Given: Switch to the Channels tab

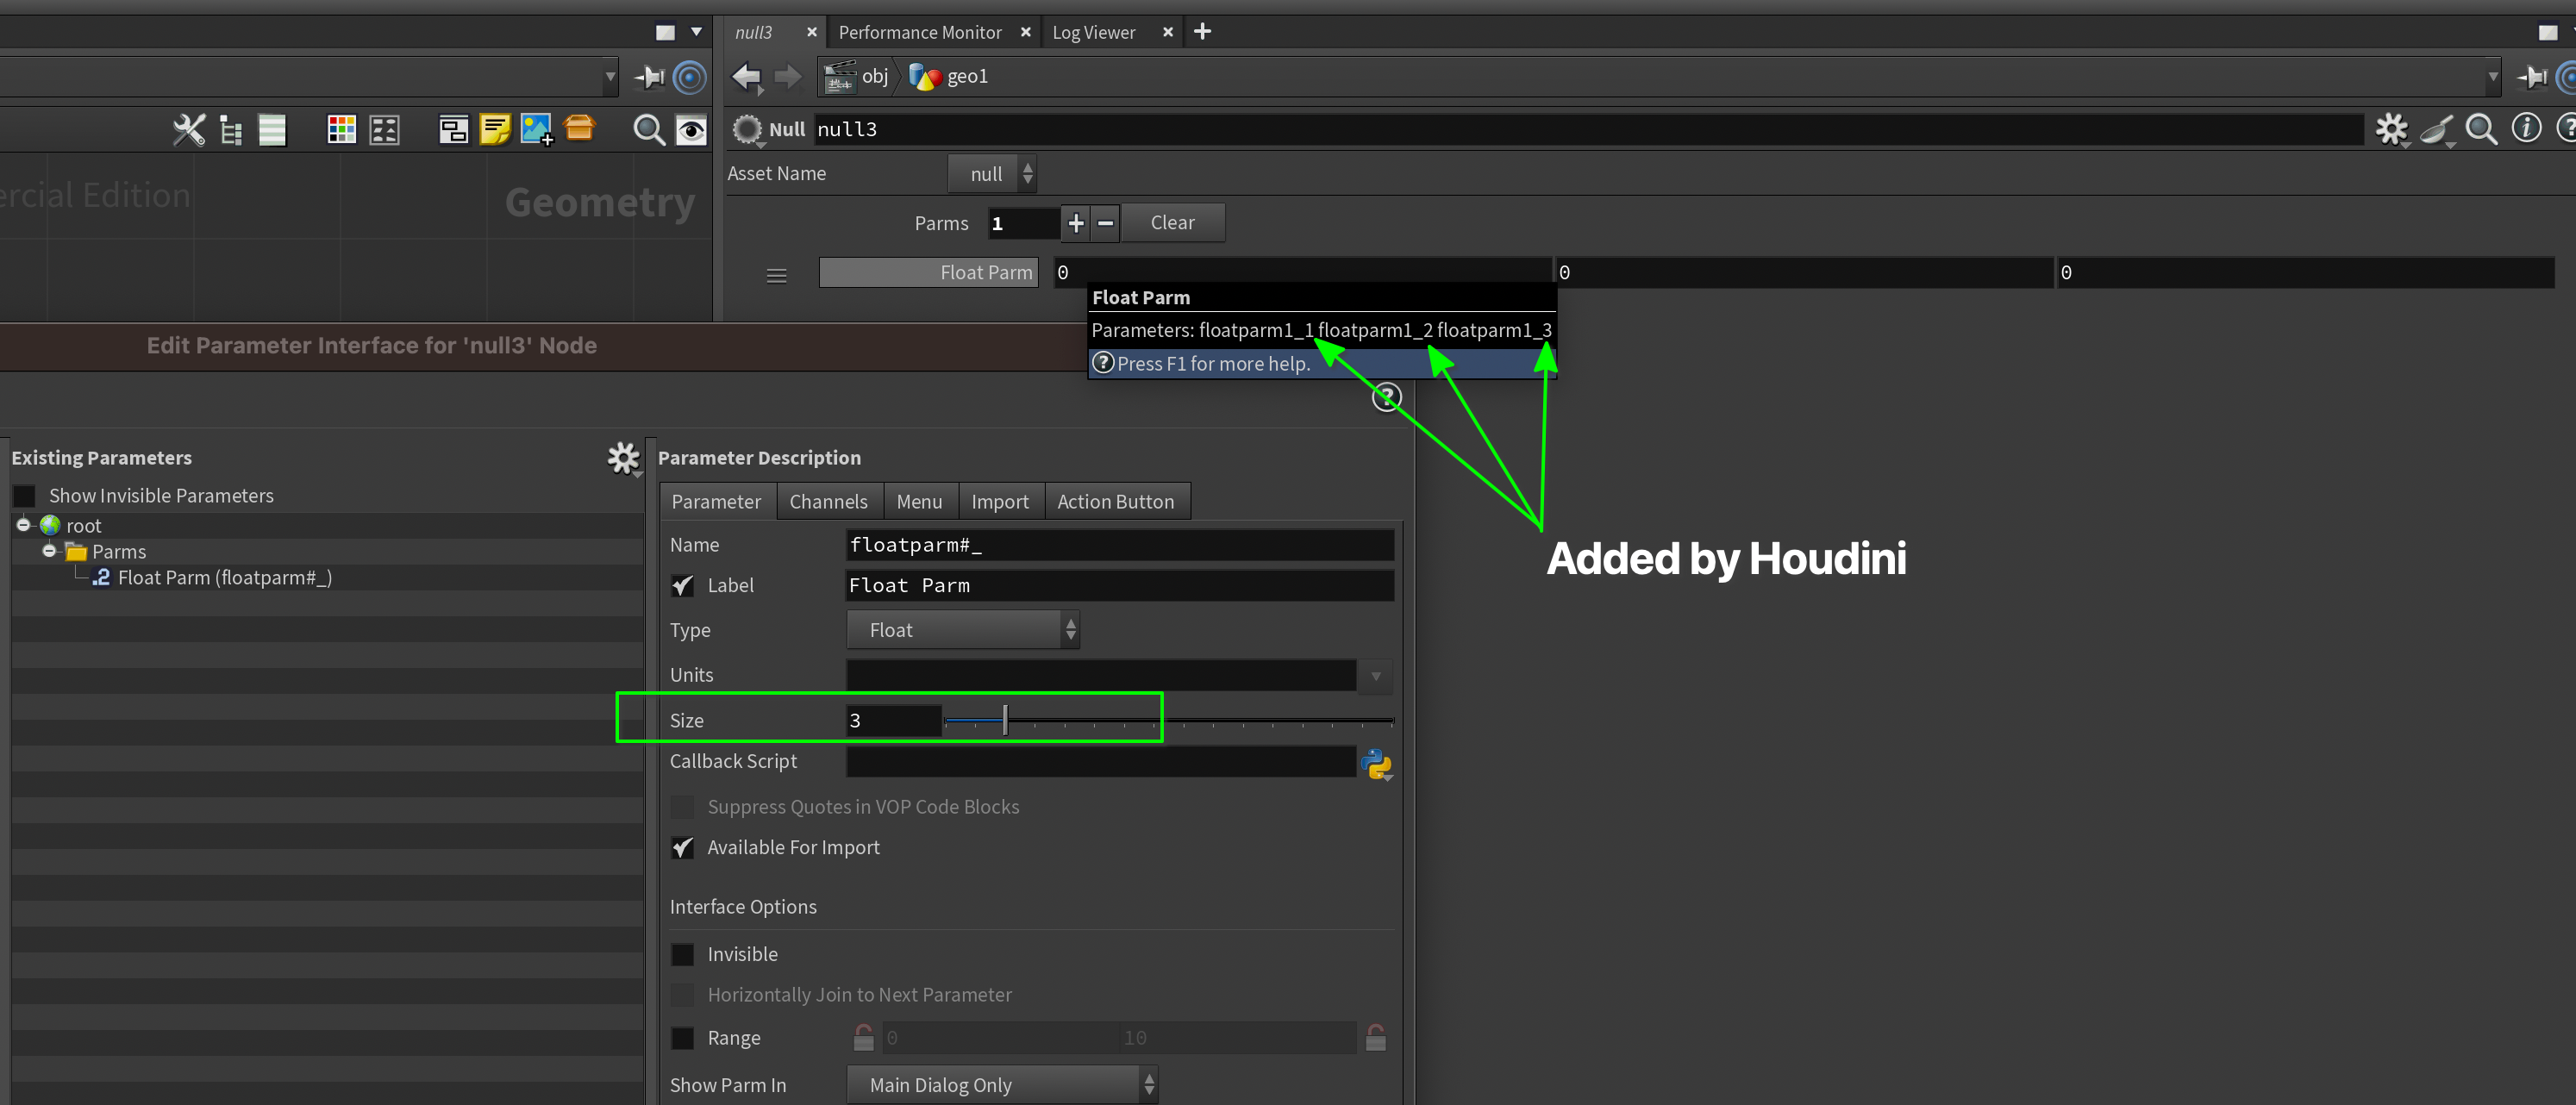Looking at the screenshot, I should point(828,502).
